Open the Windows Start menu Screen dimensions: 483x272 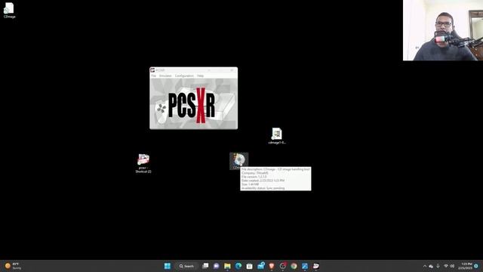tap(168, 266)
